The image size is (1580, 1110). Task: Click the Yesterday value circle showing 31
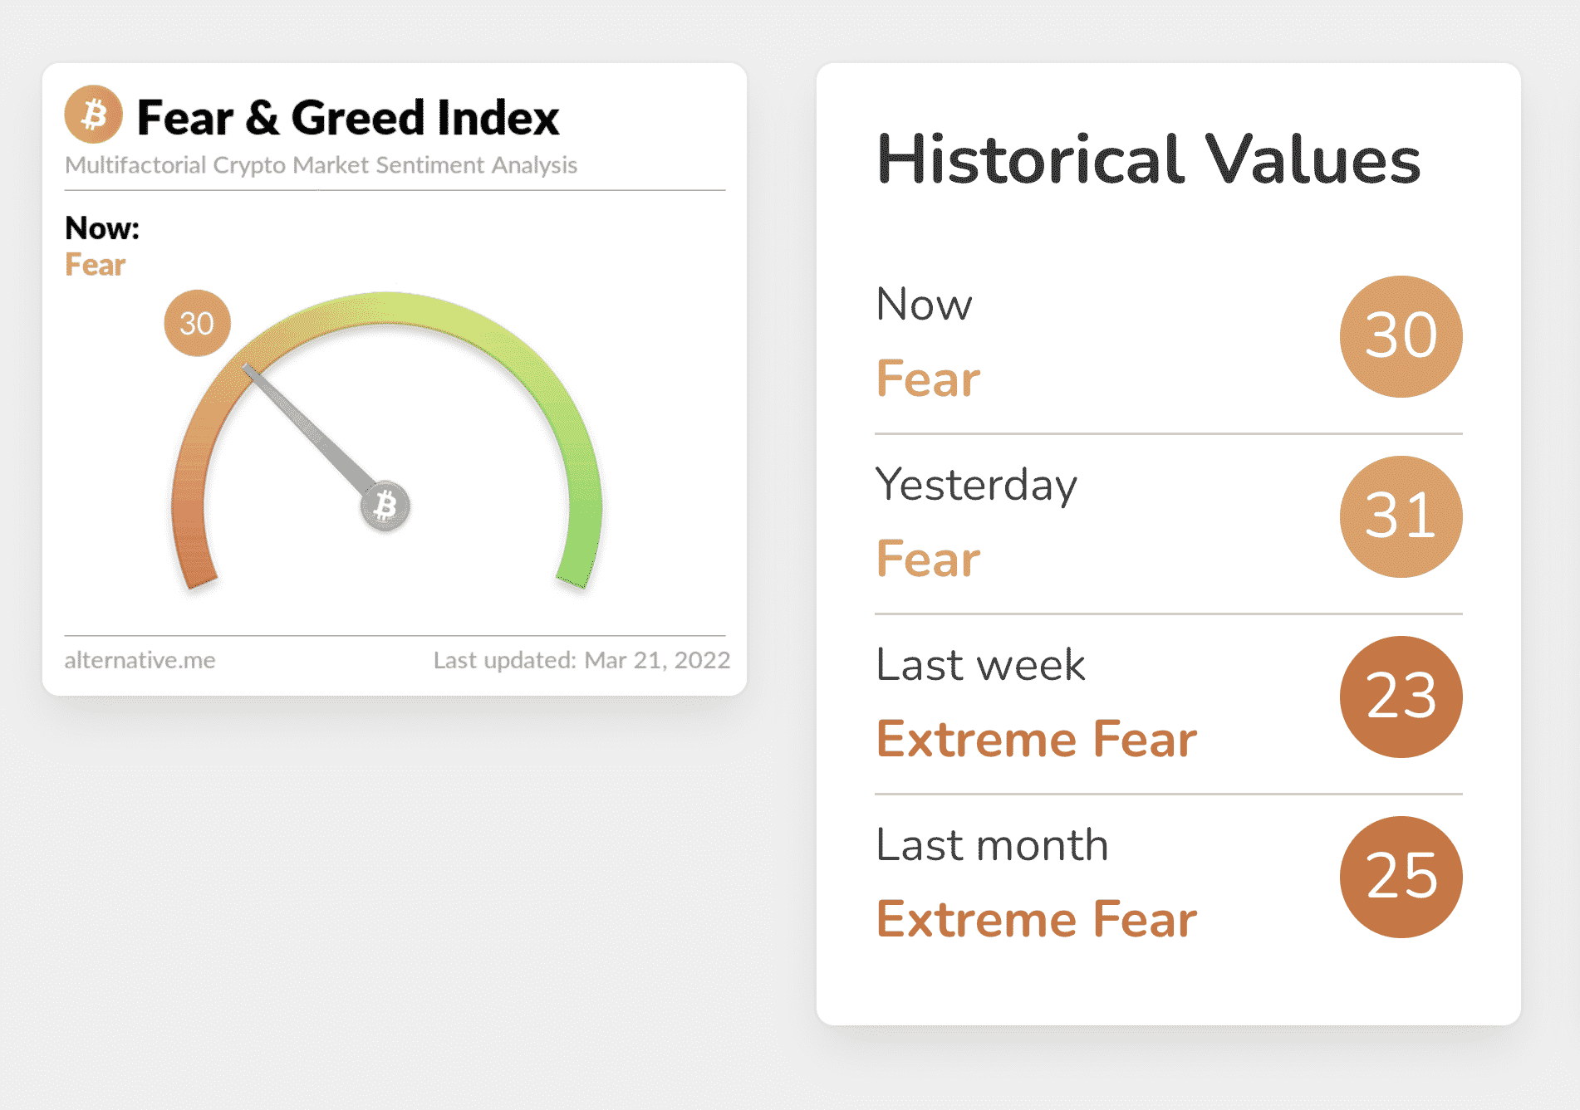[1401, 516]
